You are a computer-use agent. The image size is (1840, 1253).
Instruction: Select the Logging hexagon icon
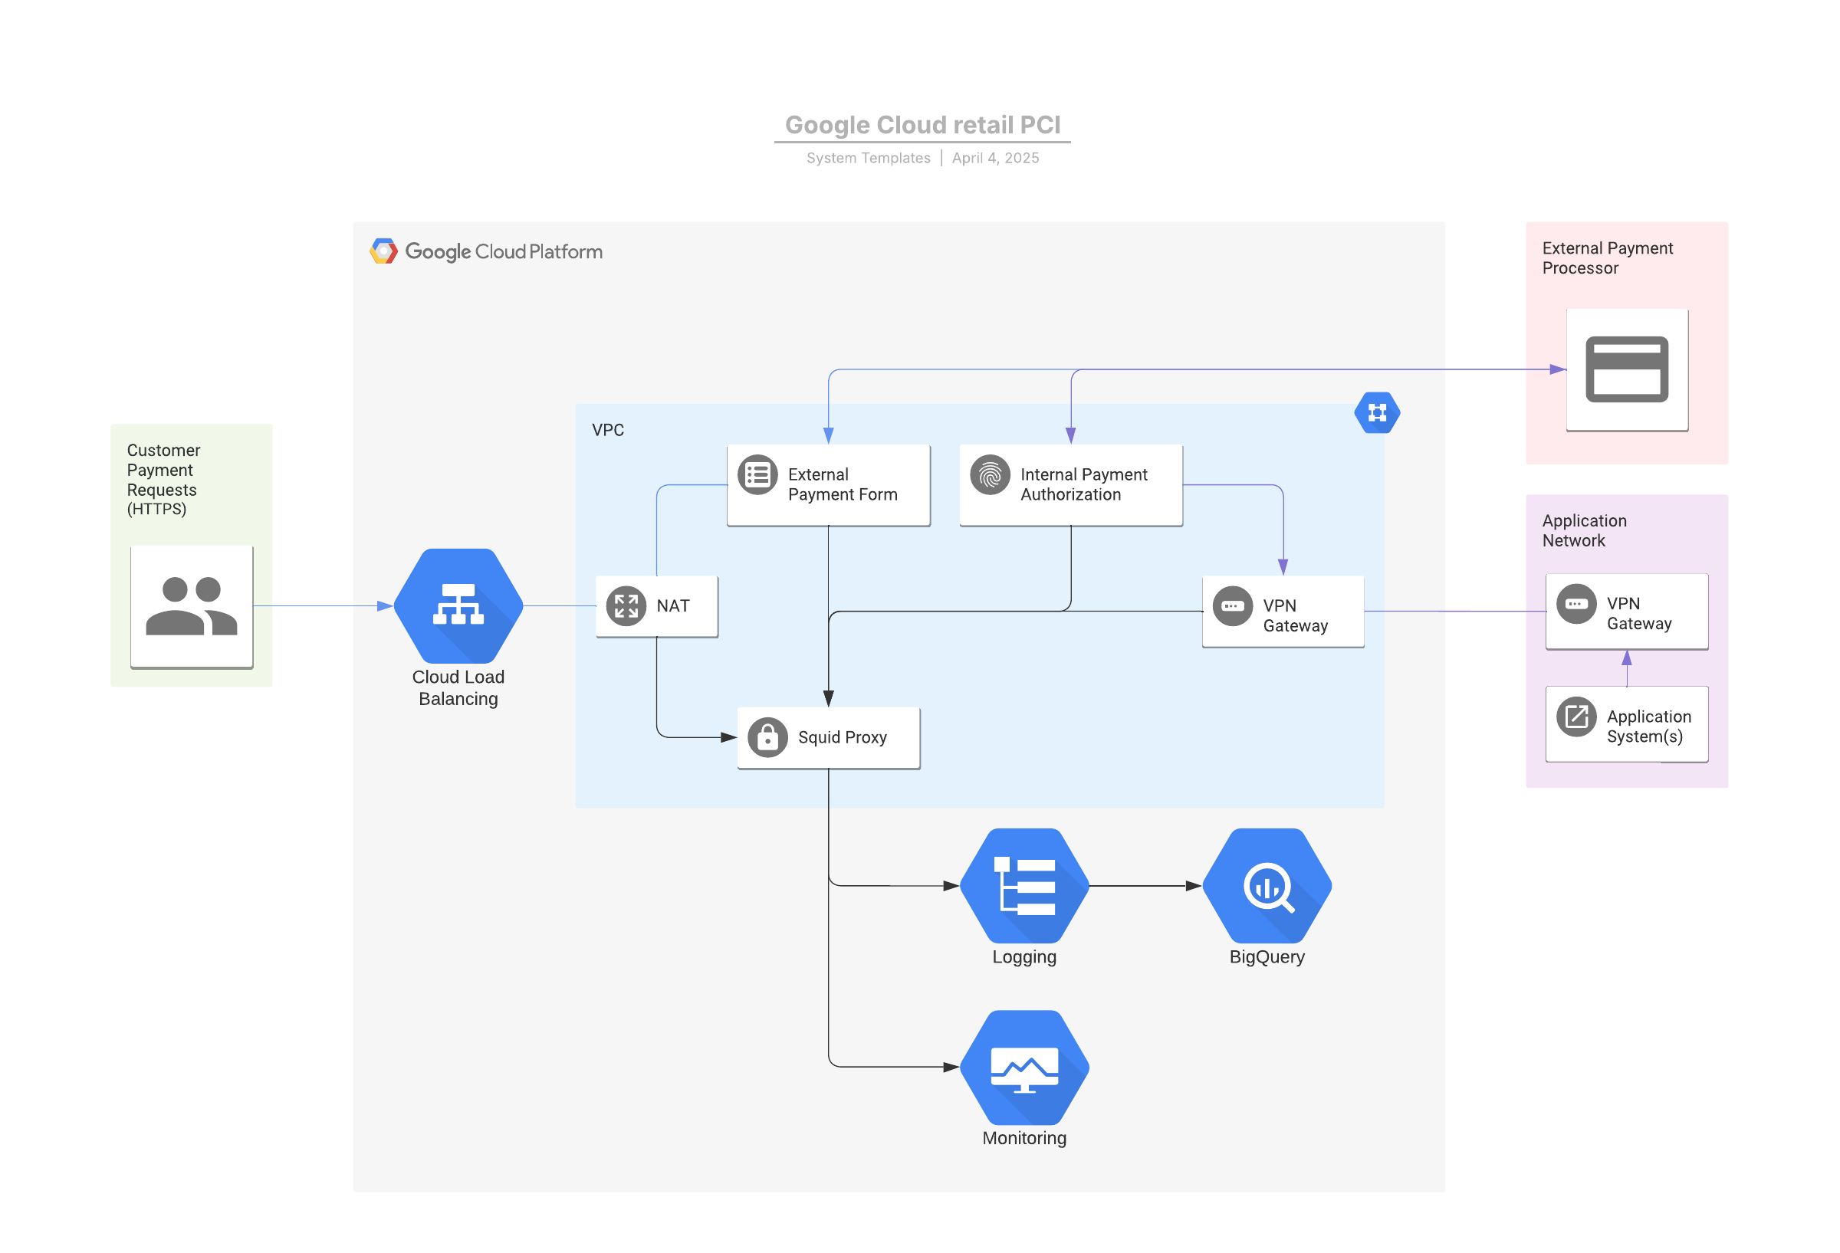(1024, 885)
